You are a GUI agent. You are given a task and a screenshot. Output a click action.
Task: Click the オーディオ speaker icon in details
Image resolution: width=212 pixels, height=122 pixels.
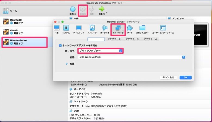[71, 89]
